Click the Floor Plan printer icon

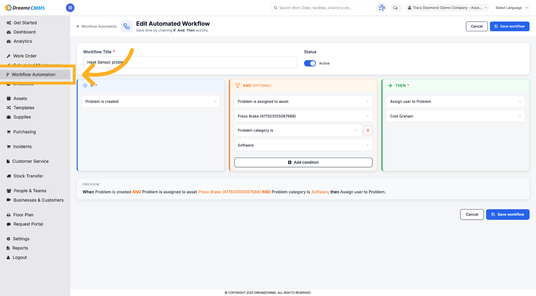coord(9,215)
